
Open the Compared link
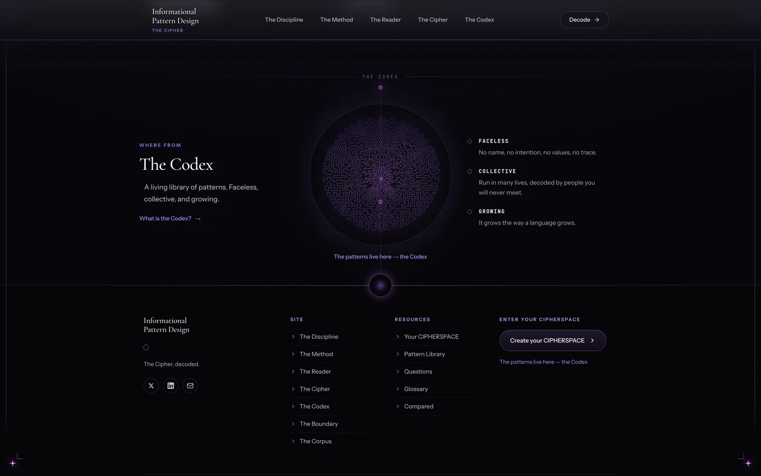[x=419, y=406]
